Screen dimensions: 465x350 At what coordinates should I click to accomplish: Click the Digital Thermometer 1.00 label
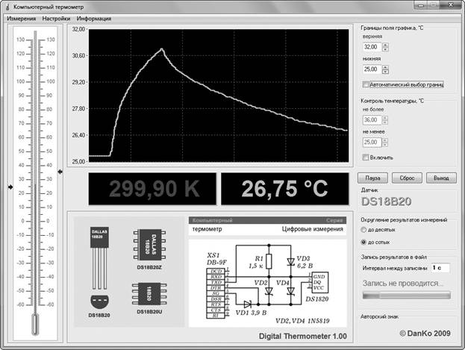tap(303, 336)
